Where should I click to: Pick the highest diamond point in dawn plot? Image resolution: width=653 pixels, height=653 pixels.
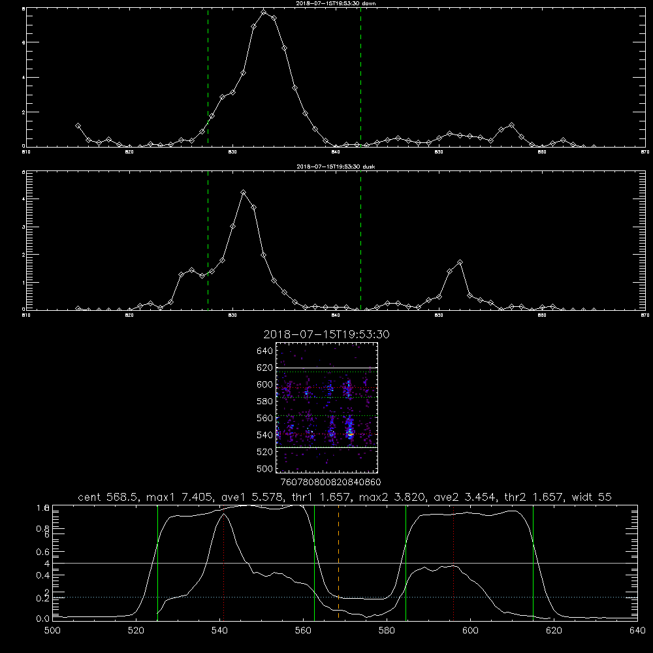(264, 12)
